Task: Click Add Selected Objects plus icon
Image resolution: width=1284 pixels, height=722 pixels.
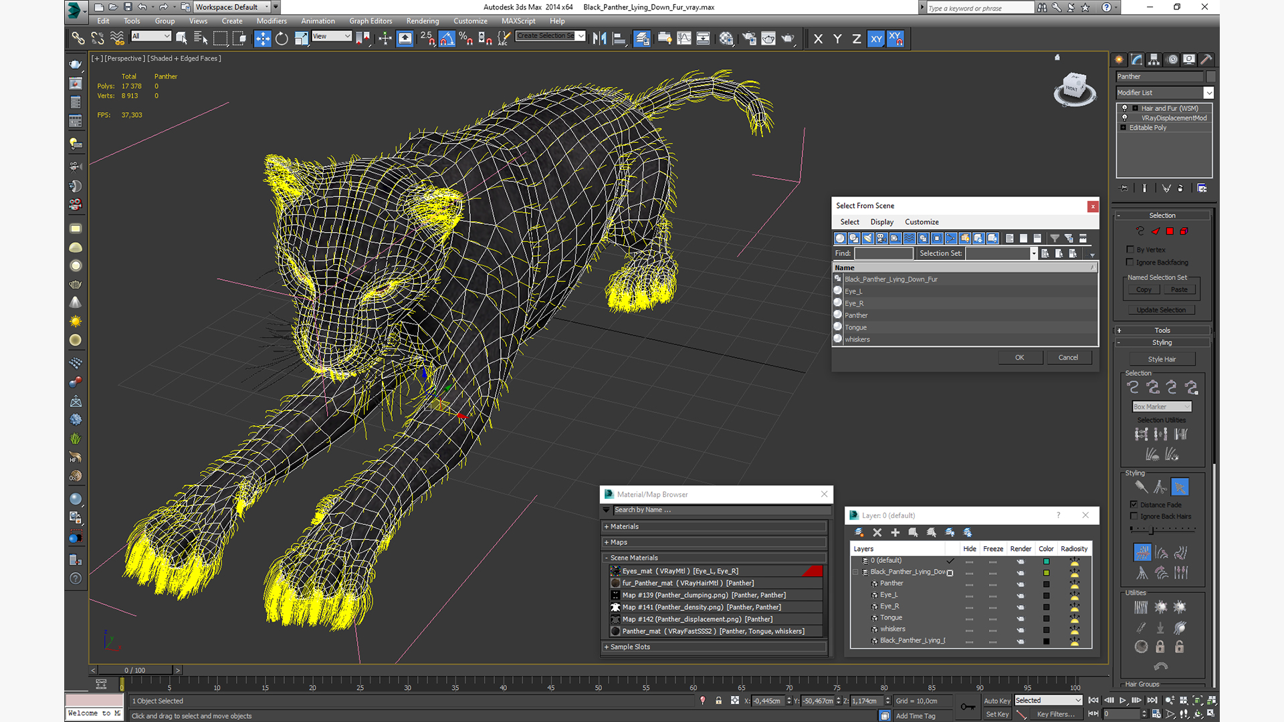Action: point(895,533)
